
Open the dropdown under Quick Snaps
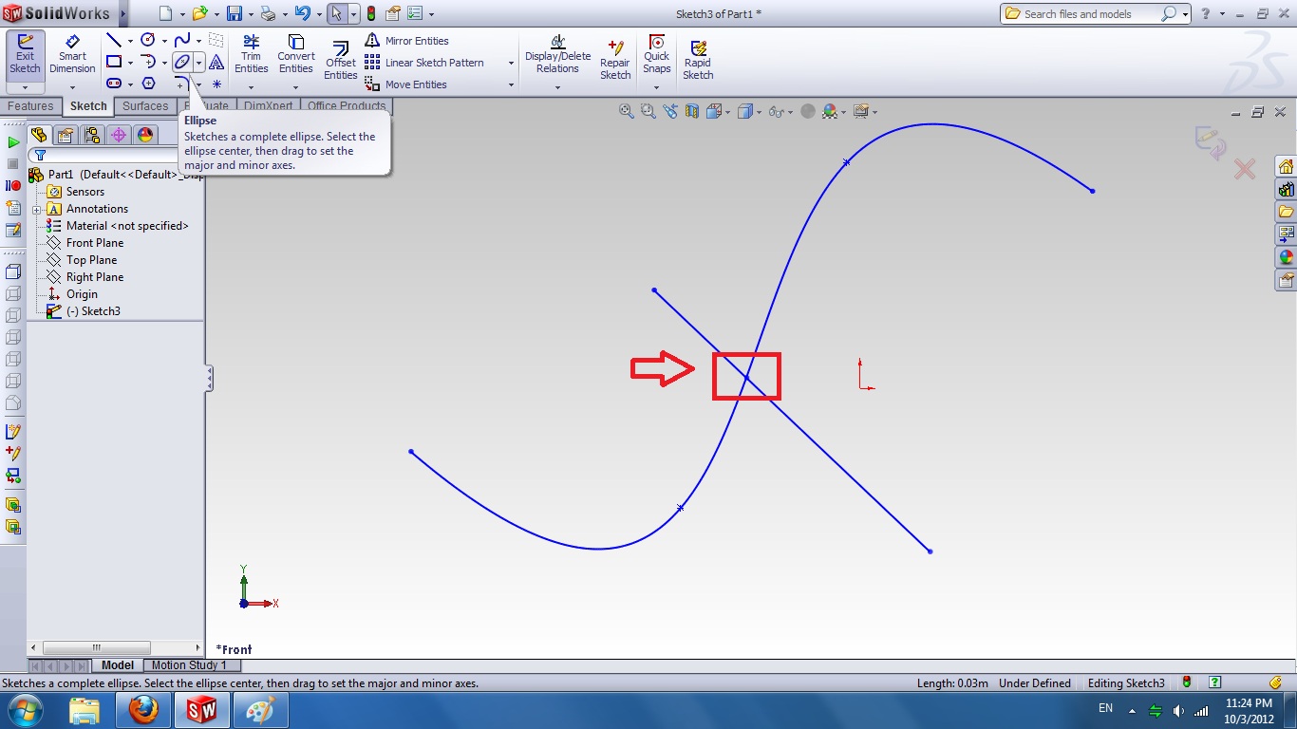pos(656,88)
